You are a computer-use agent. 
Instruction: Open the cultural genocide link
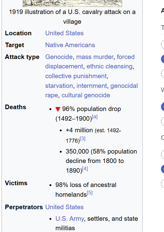86,95
